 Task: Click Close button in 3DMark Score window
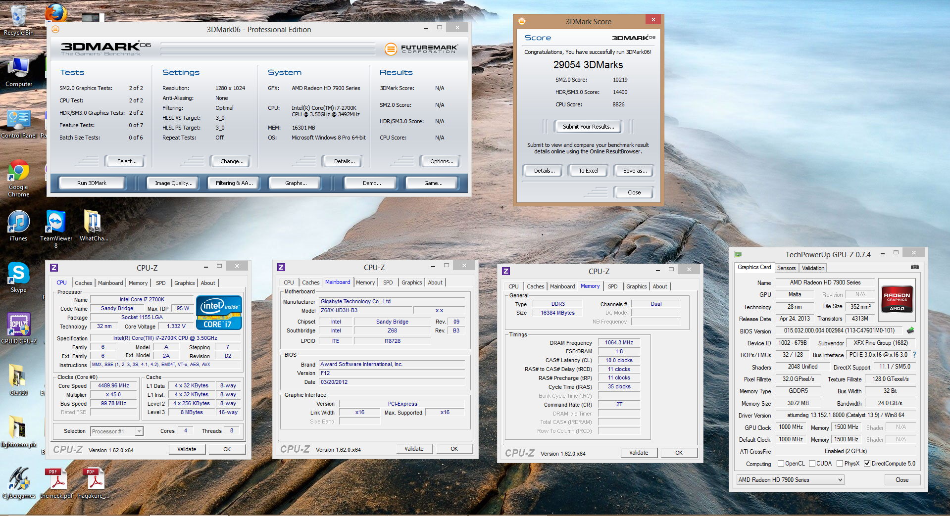coord(634,192)
